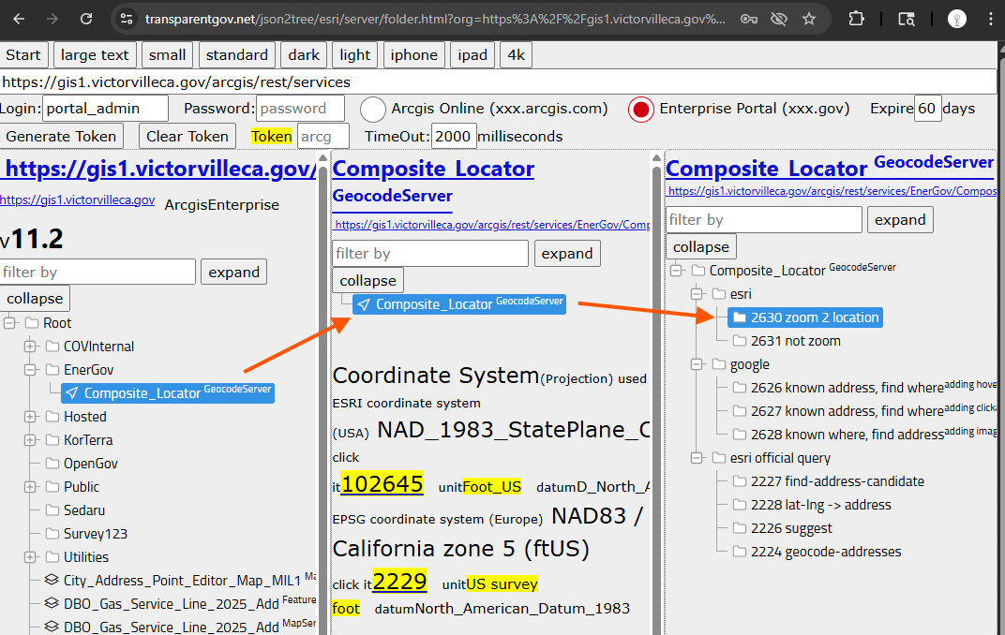The image size is (1005, 635).
Task: Expand the COVInternal folder node
Action: [30, 347]
